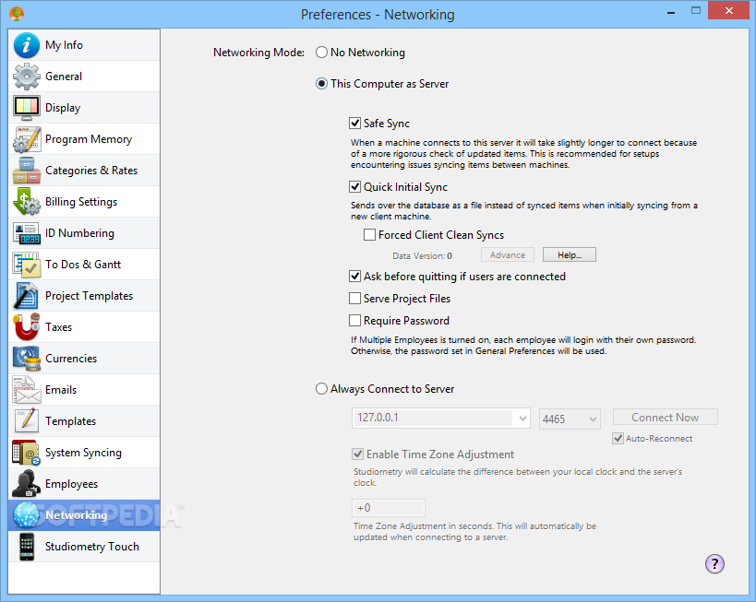Uncheck the Safe Sync checkbox
This screenshot has height=602, width=756.
354,123
